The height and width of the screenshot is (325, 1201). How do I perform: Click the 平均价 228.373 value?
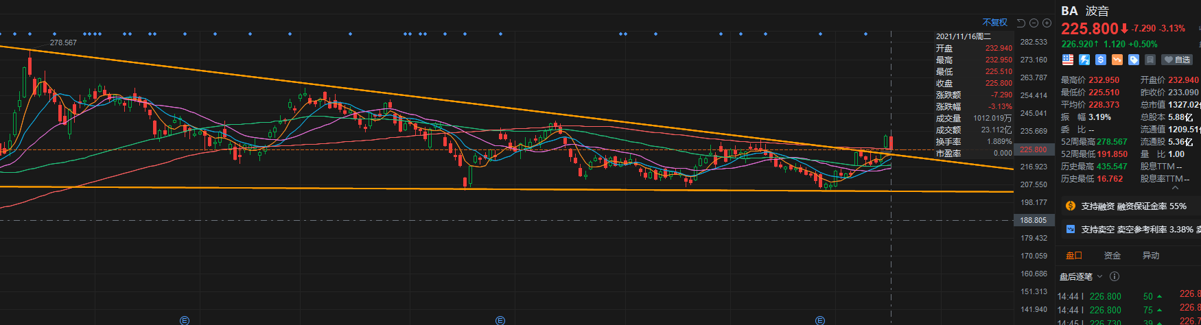coord(1104,105)
